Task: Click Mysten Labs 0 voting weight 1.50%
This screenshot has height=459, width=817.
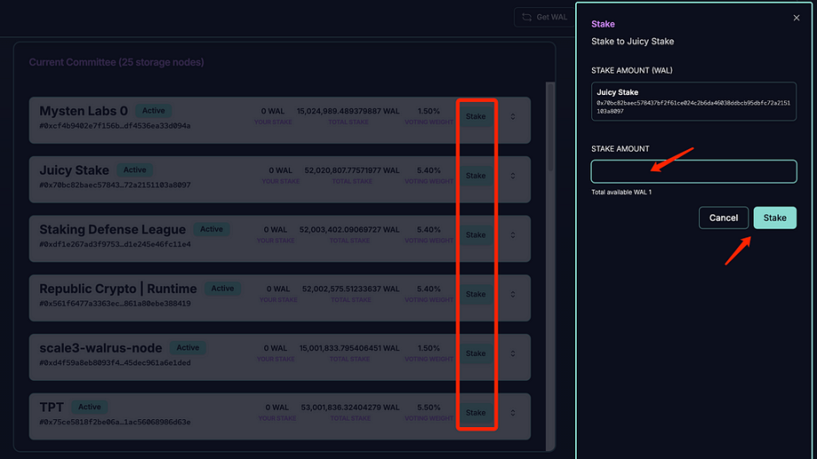Action: point(428,111)
